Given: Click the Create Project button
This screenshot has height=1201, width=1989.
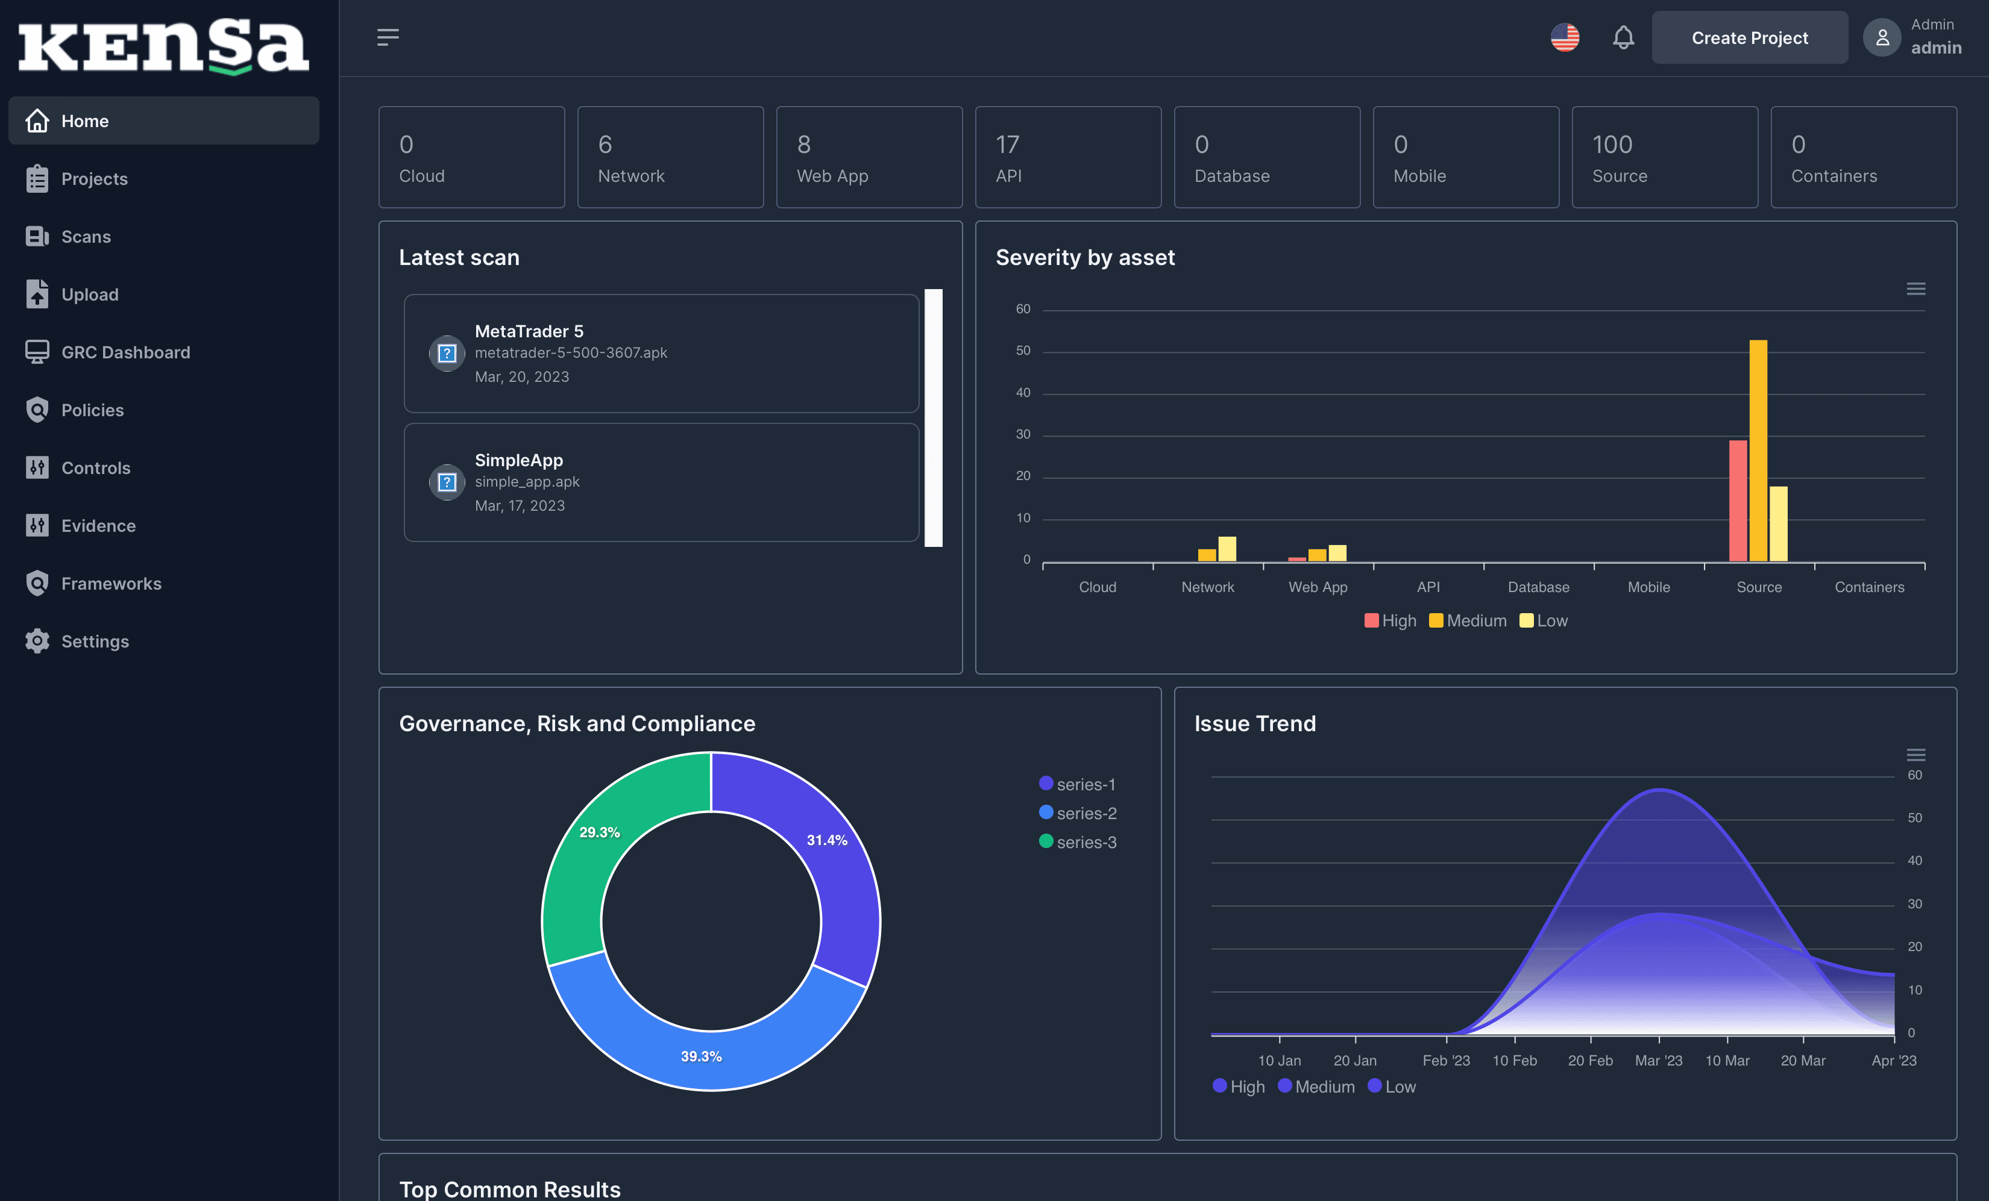Looking at the screenshot, I should click(1749, 37).
